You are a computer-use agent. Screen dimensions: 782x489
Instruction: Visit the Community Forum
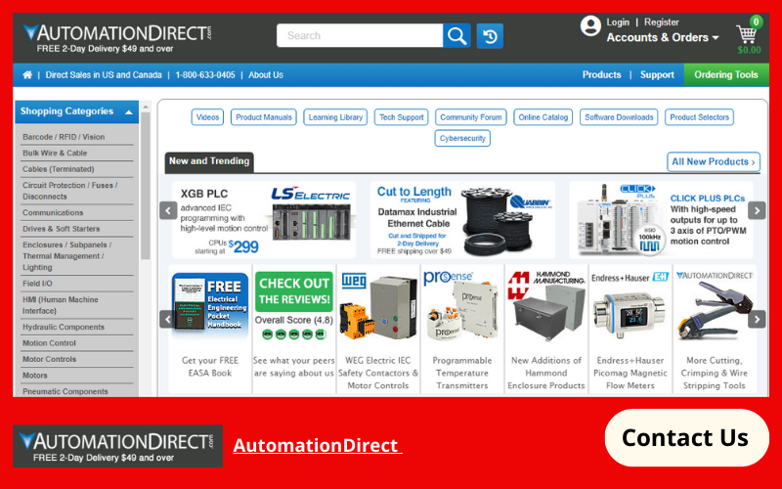(471, 117)
